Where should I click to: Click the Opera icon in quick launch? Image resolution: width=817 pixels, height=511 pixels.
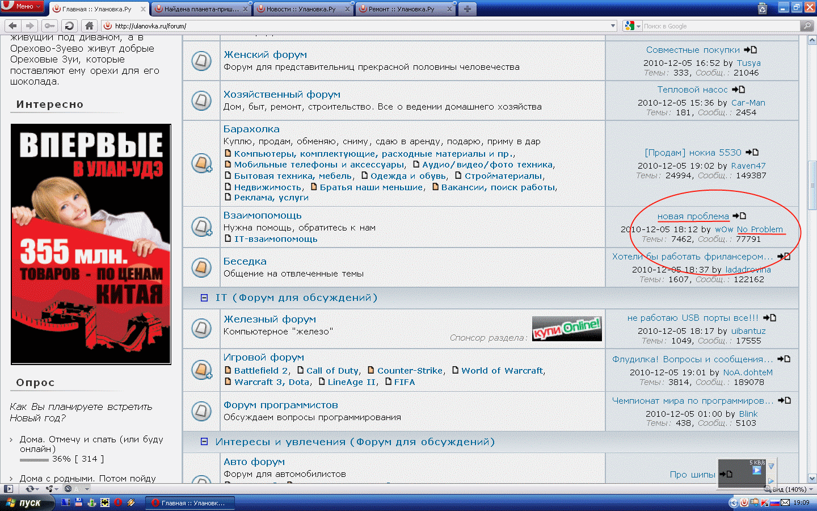click(x=118, y=502)
